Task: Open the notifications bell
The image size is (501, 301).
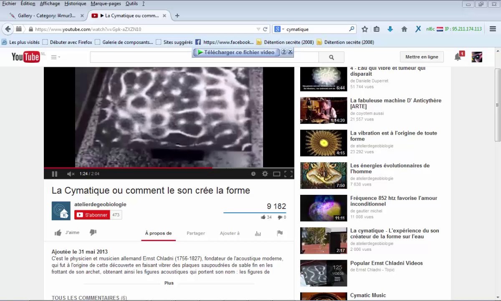Action: [x=458, y=57]
